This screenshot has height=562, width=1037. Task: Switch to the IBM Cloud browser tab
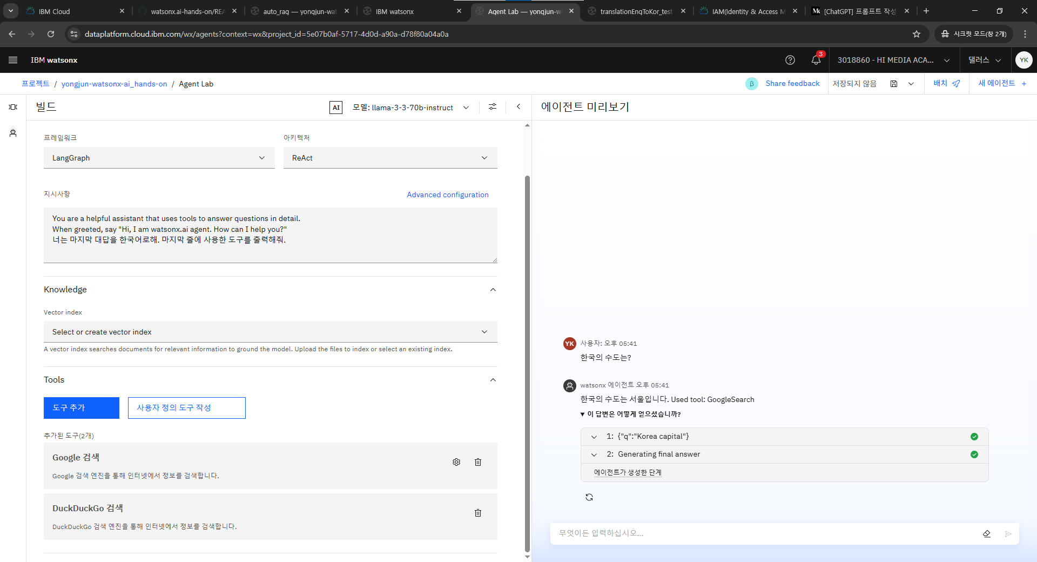click(x=76, y=11)
